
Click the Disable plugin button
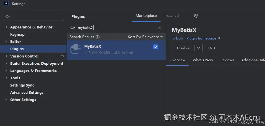(x=183, y=48)
